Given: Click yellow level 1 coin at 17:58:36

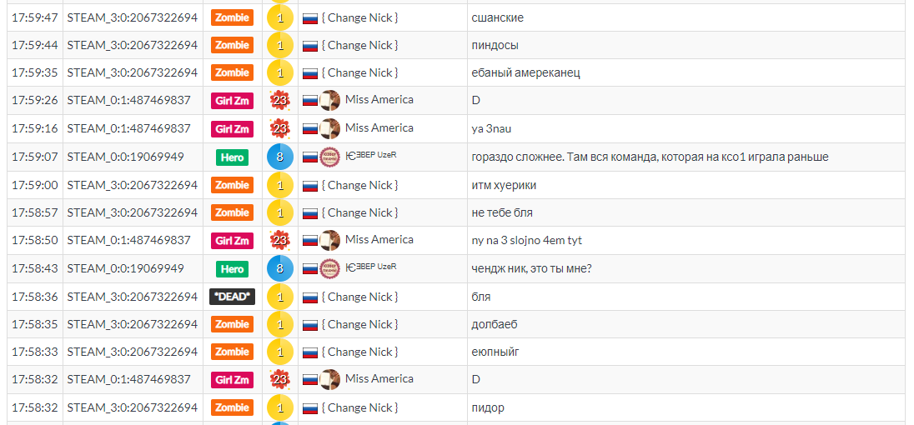Looking at the screenshot, I should point(280,297).
